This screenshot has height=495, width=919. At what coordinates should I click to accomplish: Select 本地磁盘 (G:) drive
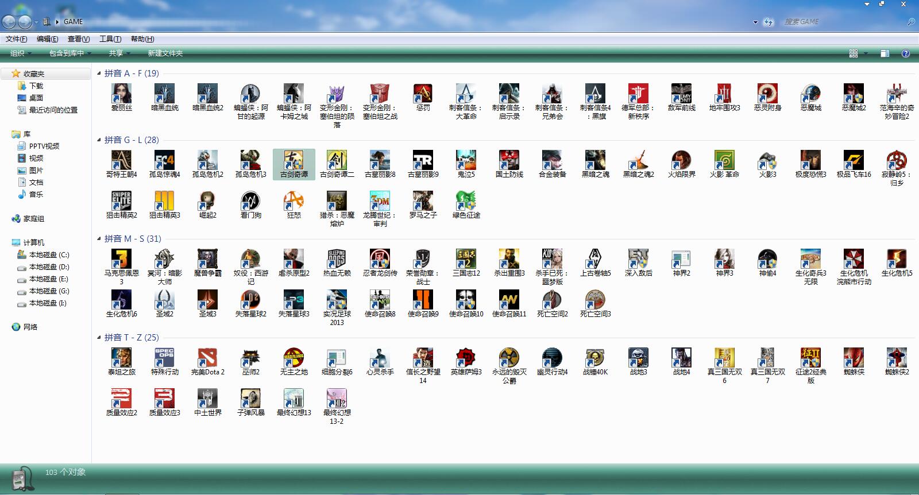[x=49, y=291]
